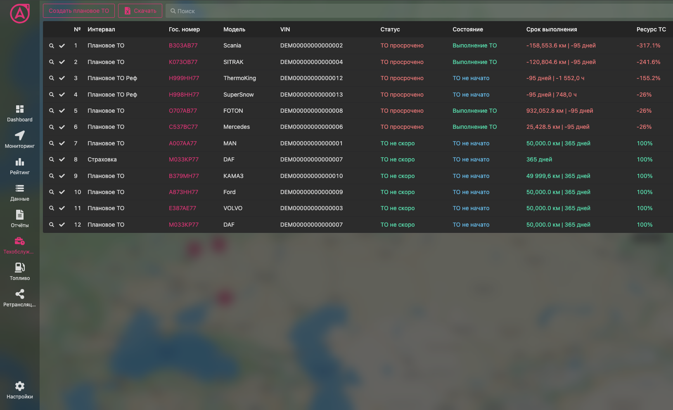Open Настройки gear icon

(19, 386)
